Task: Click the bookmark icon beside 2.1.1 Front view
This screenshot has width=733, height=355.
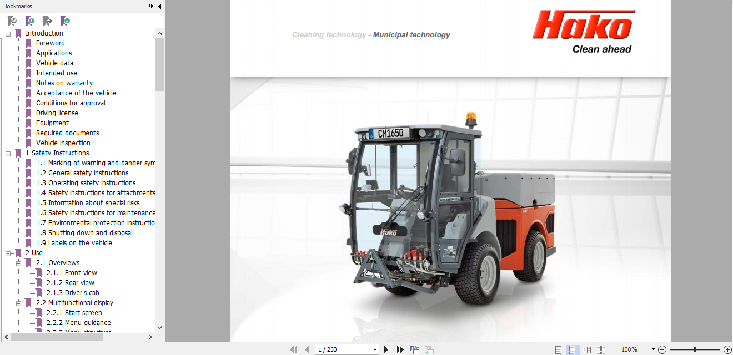Action: 39,273
